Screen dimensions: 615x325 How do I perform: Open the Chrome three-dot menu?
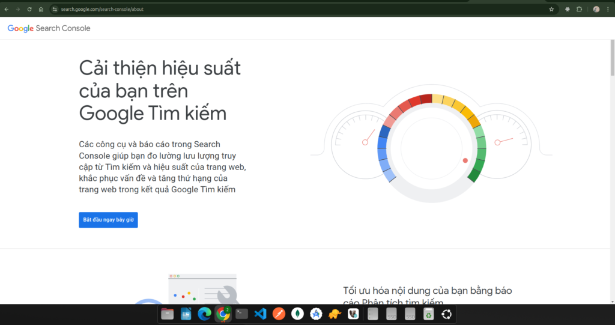point(608,10)
